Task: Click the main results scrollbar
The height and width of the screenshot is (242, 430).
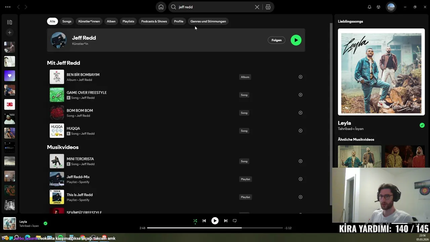Action: pos(331,114)
